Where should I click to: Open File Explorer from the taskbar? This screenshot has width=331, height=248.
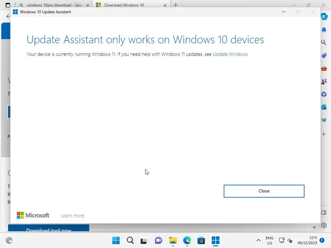[173, 240]
